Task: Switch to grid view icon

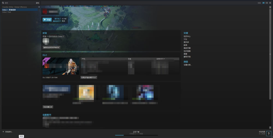Action: [270, 3]
